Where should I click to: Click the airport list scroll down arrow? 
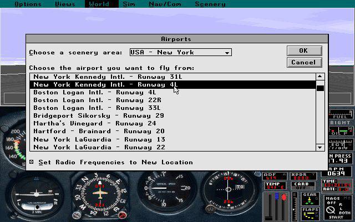(320, 148)
